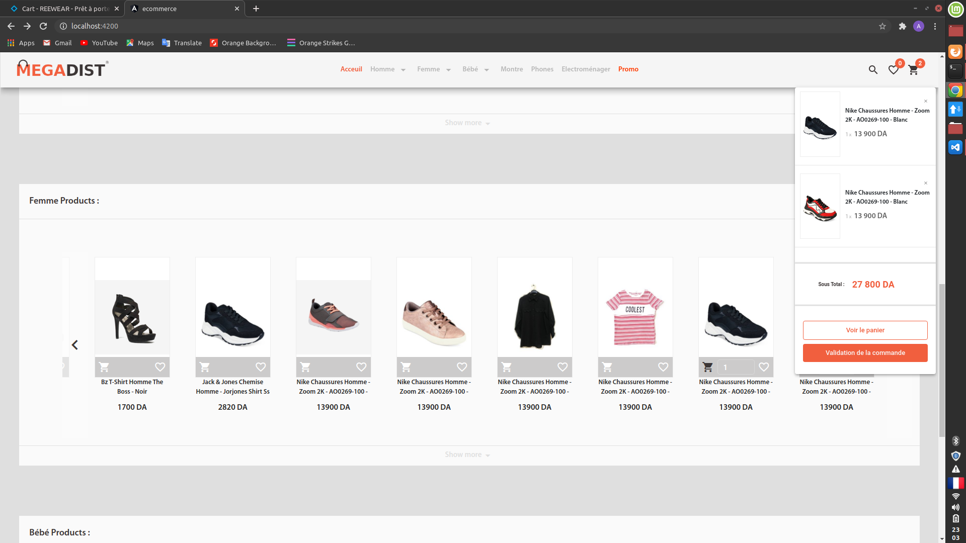Add Jack & Jones Chemise to cart
The height and width of the screenshot is (543, 966).
tap(205, 367)
